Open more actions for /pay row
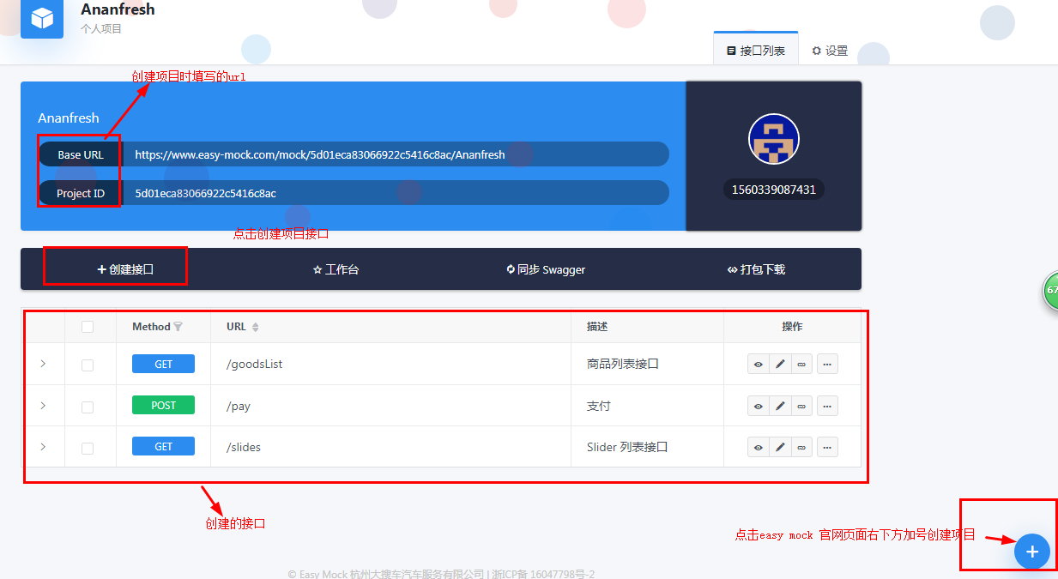Viewport: 1058px width, 579px height. click(x=827, y=406)
